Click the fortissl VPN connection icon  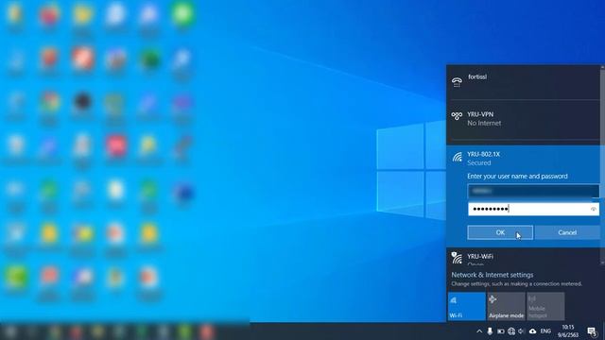tap(457, 82)
